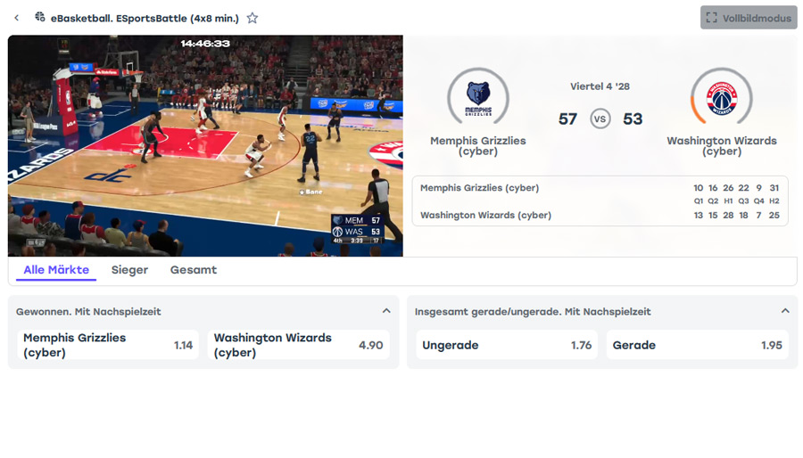Pick Ungerade odds 1.76
Viewport: 803px width, 458px height.
coord(507,345)
